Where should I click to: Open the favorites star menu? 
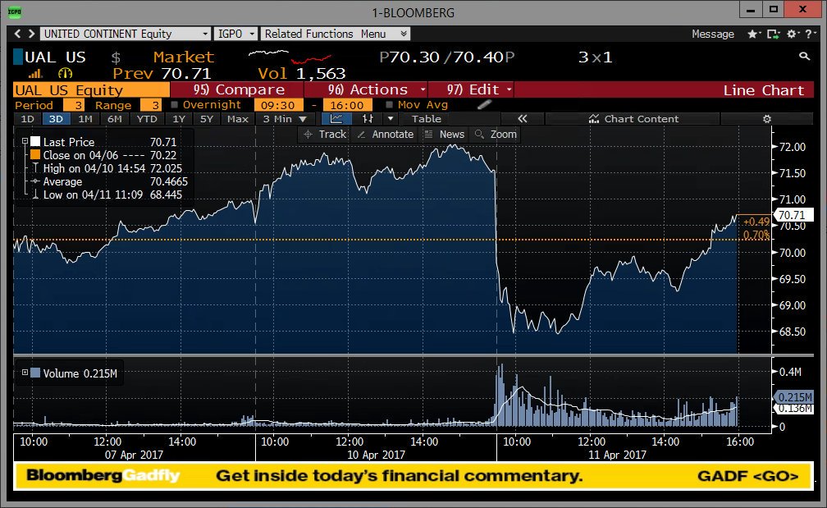tap(753, 34)
